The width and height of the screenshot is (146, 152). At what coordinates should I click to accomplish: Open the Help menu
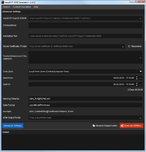[x=36, y=7]
